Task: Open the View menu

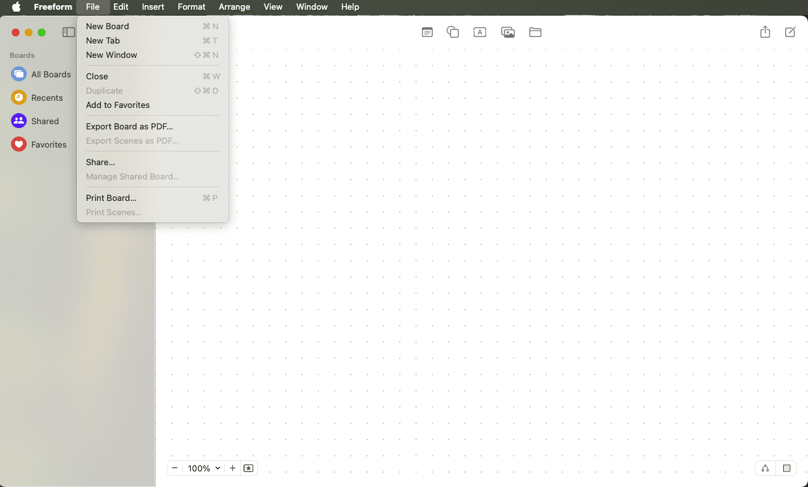Action: click(x=273, y=7)
